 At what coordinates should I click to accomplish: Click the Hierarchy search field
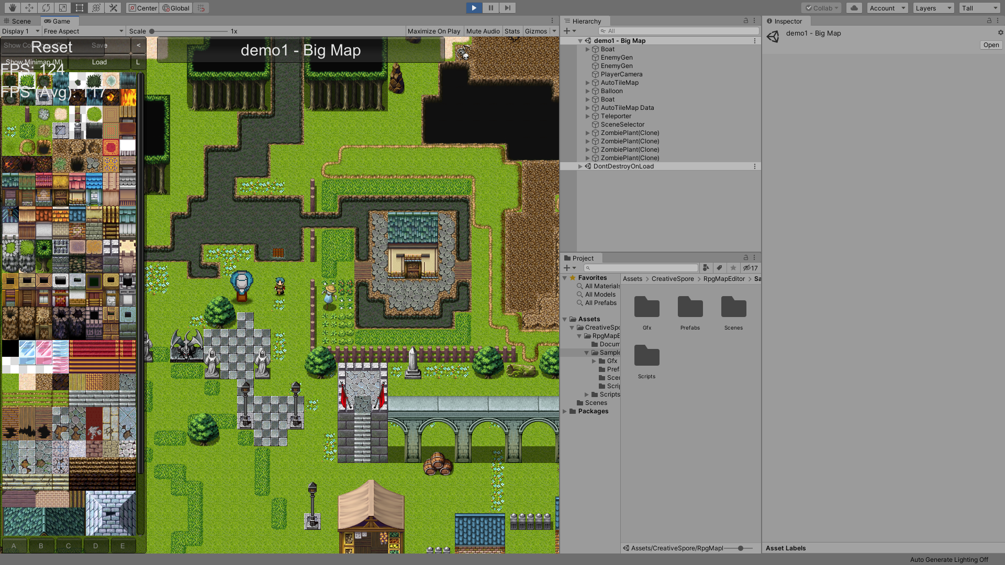(678, 31)
